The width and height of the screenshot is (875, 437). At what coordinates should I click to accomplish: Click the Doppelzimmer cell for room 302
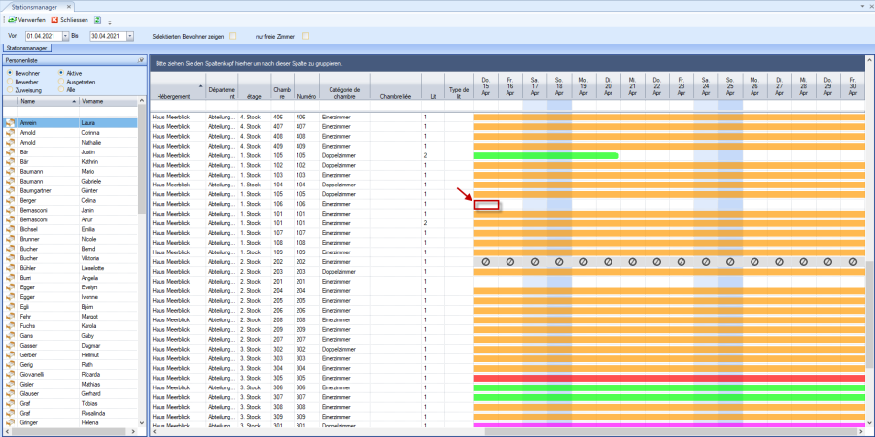click(344, 349)
